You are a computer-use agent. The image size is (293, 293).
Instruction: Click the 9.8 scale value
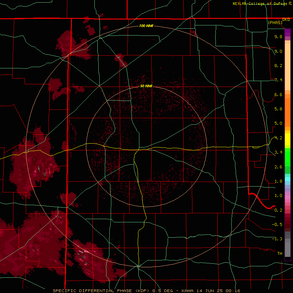(x=278, y=36)
